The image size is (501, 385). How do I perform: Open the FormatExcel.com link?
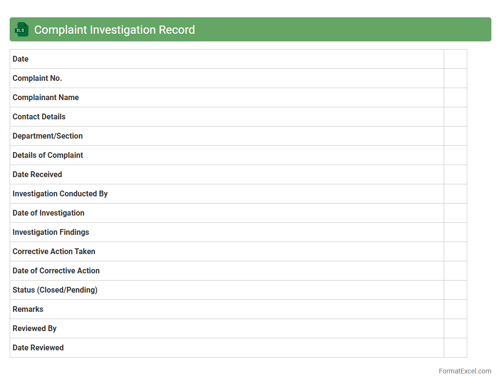tap(464, 371)
